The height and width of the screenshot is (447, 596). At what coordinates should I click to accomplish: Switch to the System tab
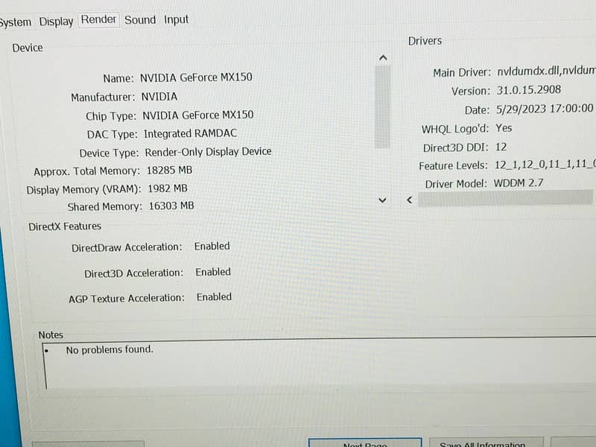pos(15,22)
